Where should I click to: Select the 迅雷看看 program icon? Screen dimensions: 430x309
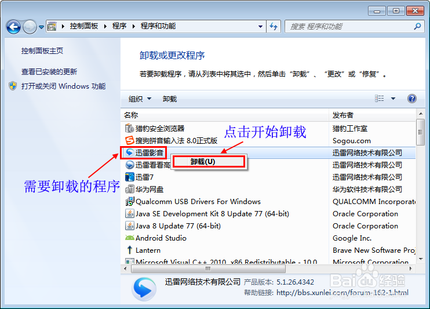[x=129, y=165]
